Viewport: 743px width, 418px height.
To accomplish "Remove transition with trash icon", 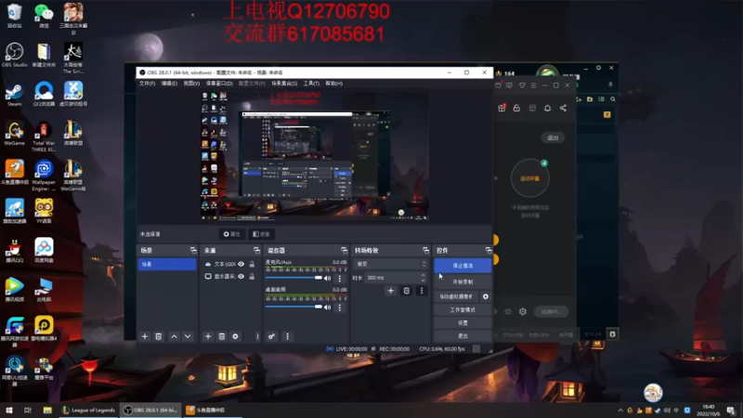I will (406, 291).
